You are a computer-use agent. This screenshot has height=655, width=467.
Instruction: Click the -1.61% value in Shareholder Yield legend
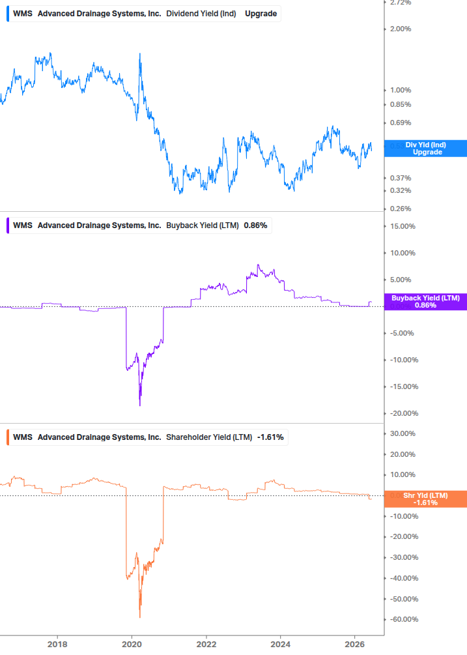point(270,437)
